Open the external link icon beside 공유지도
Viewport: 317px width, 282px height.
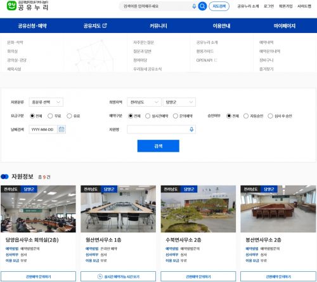pos(105,25)
